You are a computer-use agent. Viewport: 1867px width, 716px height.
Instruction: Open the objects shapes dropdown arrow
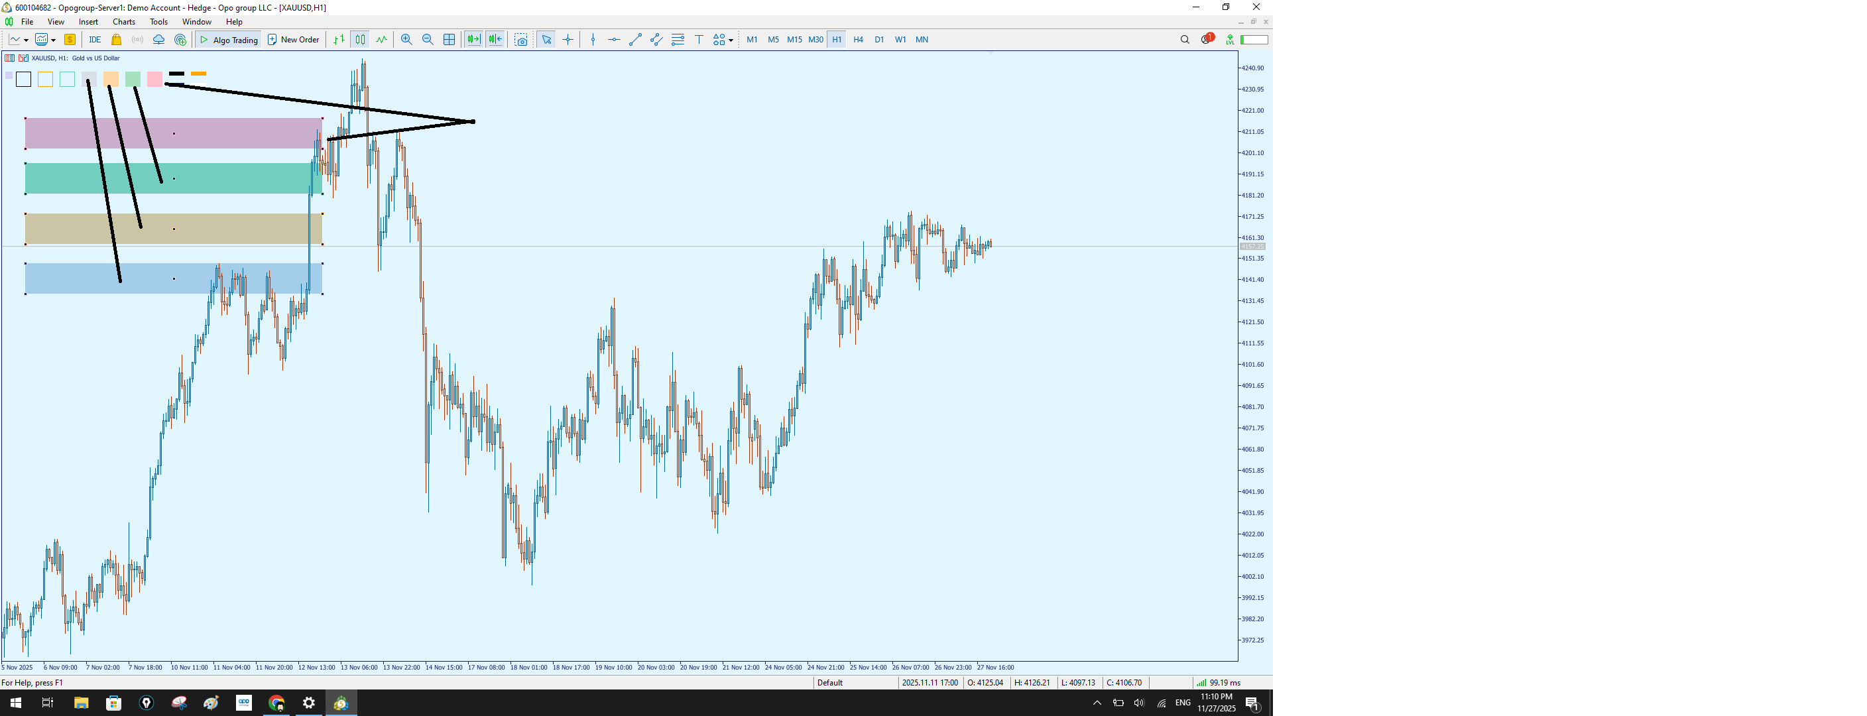coord(731,40)
